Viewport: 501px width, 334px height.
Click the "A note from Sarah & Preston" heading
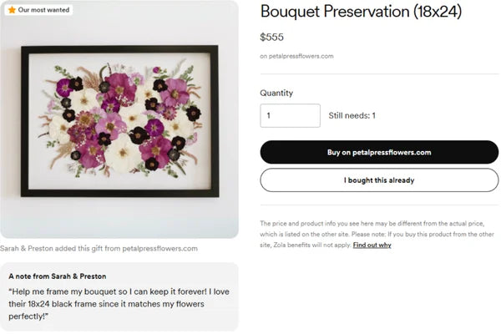tap(58, 276)
